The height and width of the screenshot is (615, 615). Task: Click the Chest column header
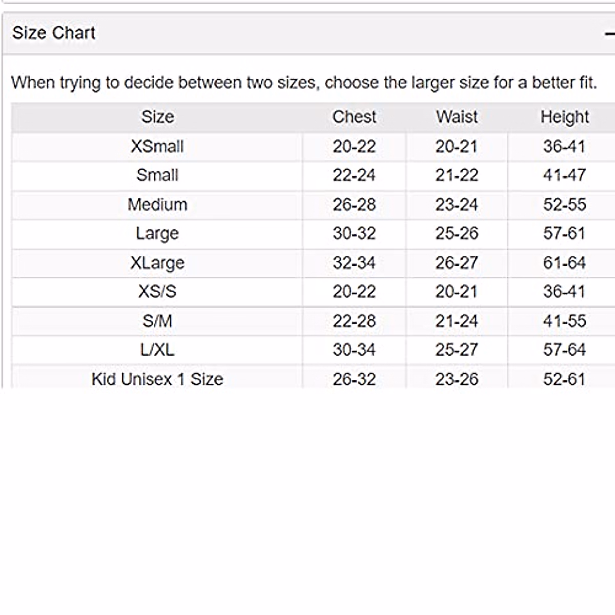354,117
